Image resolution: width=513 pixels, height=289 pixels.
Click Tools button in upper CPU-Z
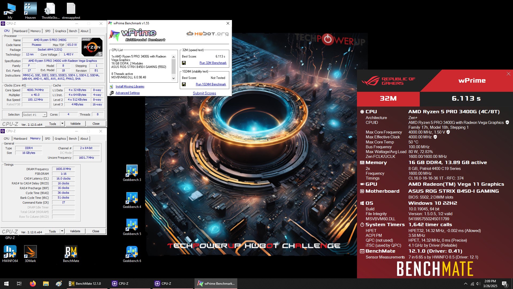pyautogui.click(x=53, y=124)
